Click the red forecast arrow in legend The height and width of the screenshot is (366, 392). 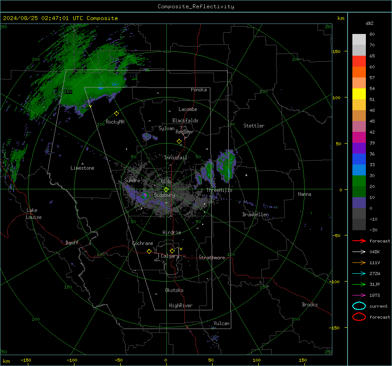click(x=359, y=241)
